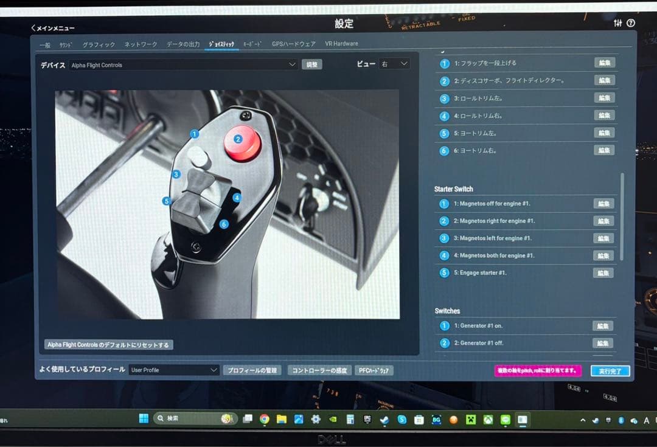Screen dimensions: 657x447
Task: Click 編集 for Engage starter #1
Action: [x=603, y=273]
